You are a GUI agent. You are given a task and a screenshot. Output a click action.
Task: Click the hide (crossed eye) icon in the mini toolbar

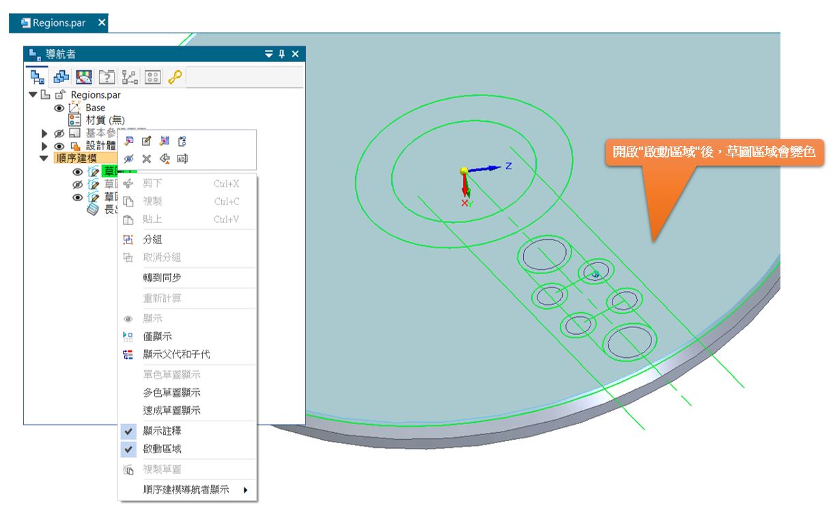tap(128, 159)
